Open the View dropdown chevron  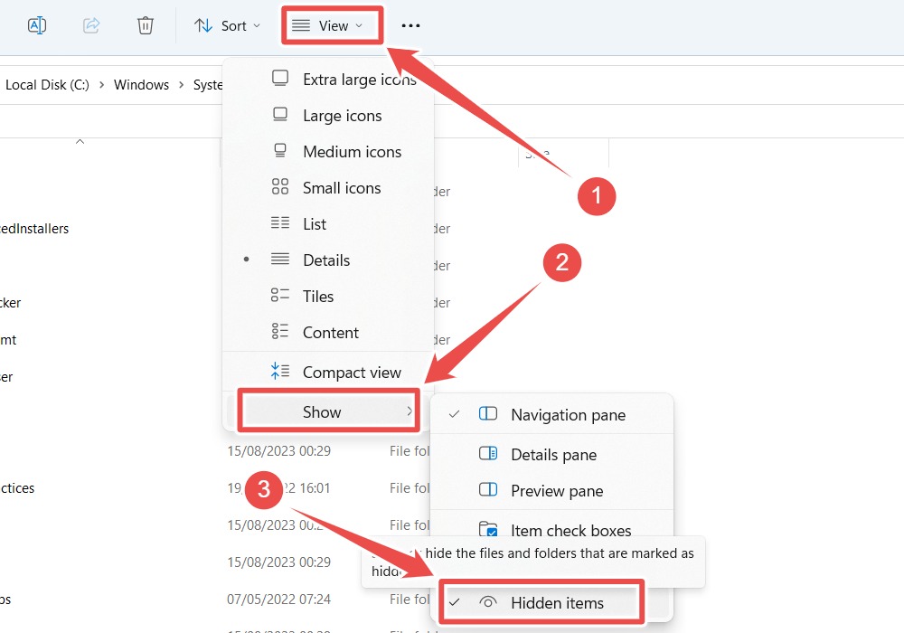coord(359,25)
